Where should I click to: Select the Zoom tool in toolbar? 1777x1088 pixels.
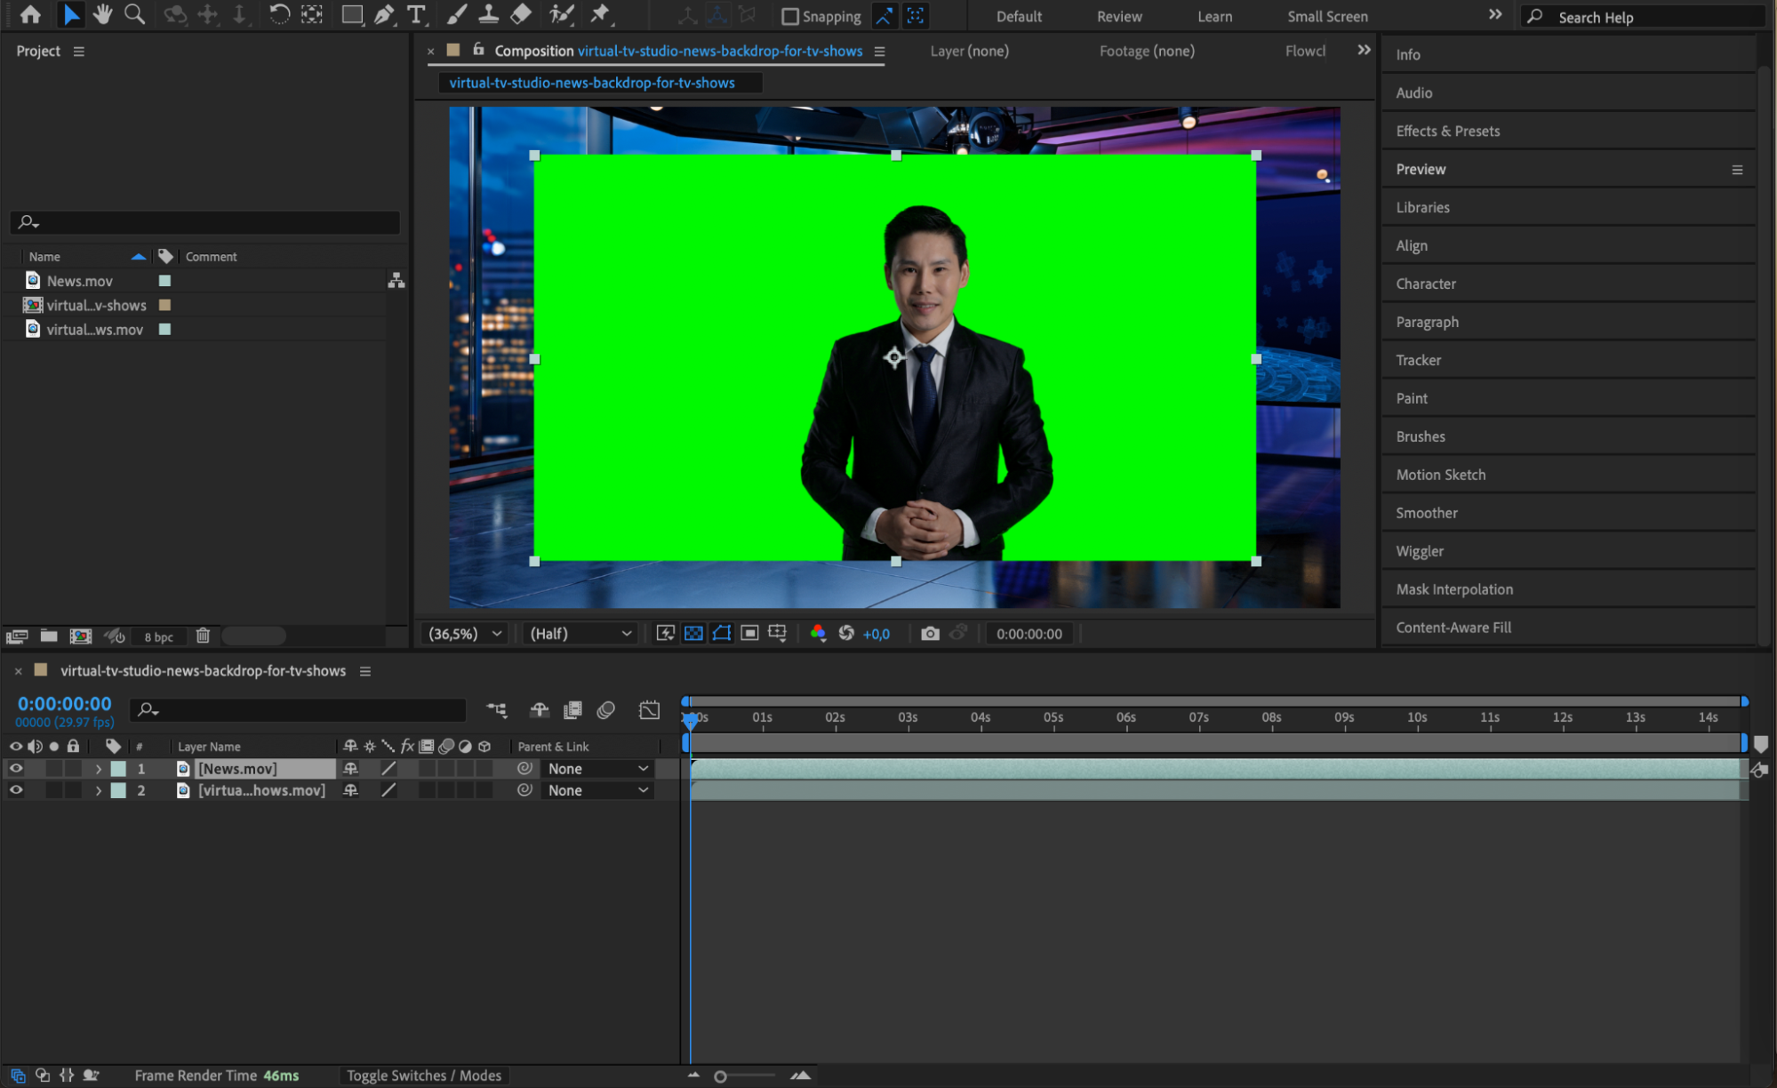point(134,14)
